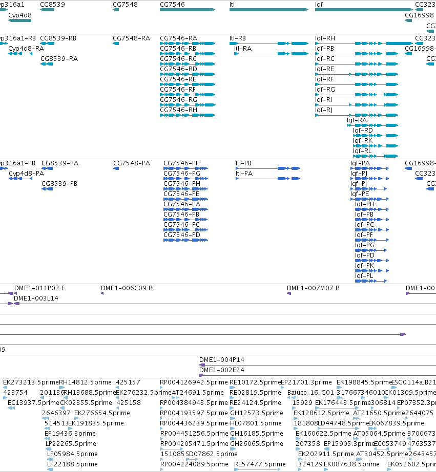Click the lqf-PK protein label
Screen dimensions: 436x472
point(365,266)
